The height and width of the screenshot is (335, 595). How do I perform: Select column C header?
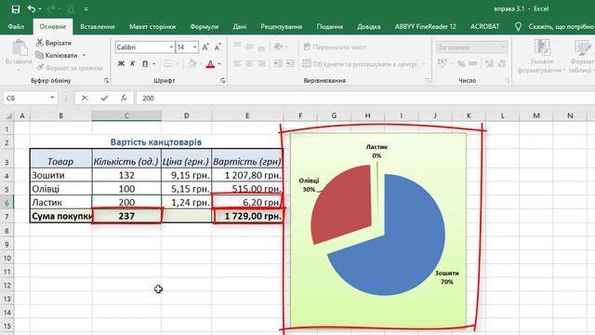click(x=126, y=115)
